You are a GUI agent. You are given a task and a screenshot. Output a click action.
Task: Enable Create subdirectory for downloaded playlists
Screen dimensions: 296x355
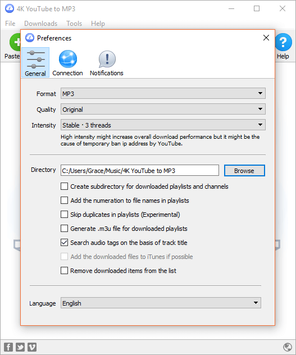click(x=65, y=186)
